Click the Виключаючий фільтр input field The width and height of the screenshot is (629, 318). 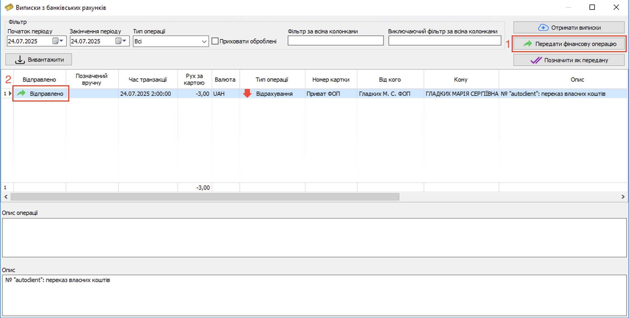coord(444,41)
